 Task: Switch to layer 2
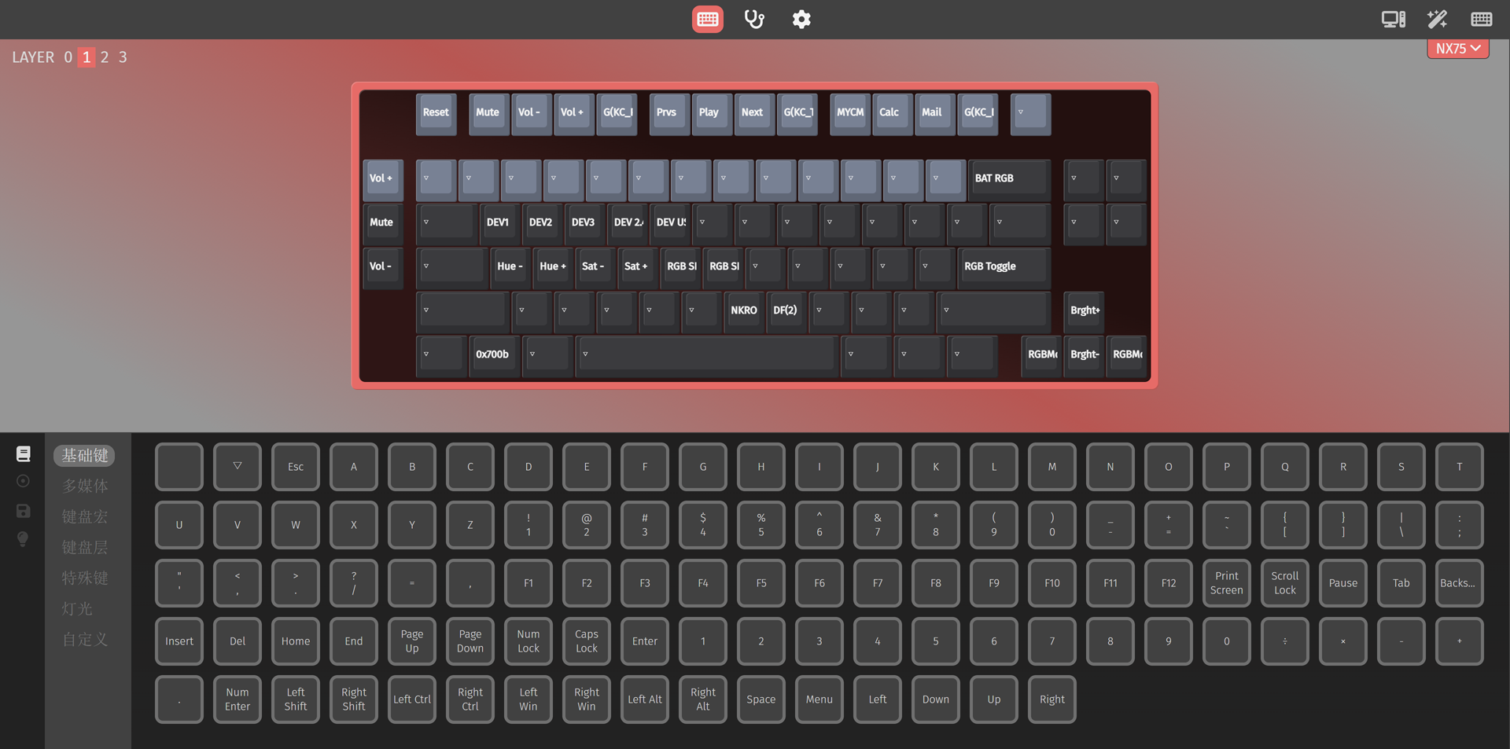tap(105, 57)
